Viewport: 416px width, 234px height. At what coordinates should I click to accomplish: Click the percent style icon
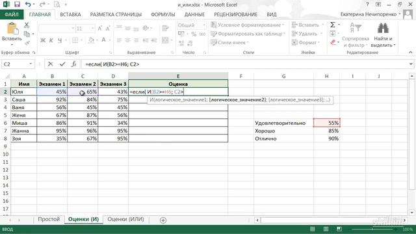(194, 34)
